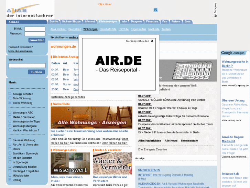
Task: Open the Alle Wohnungs-Anzeigen banner image
Action: (91, 117)
